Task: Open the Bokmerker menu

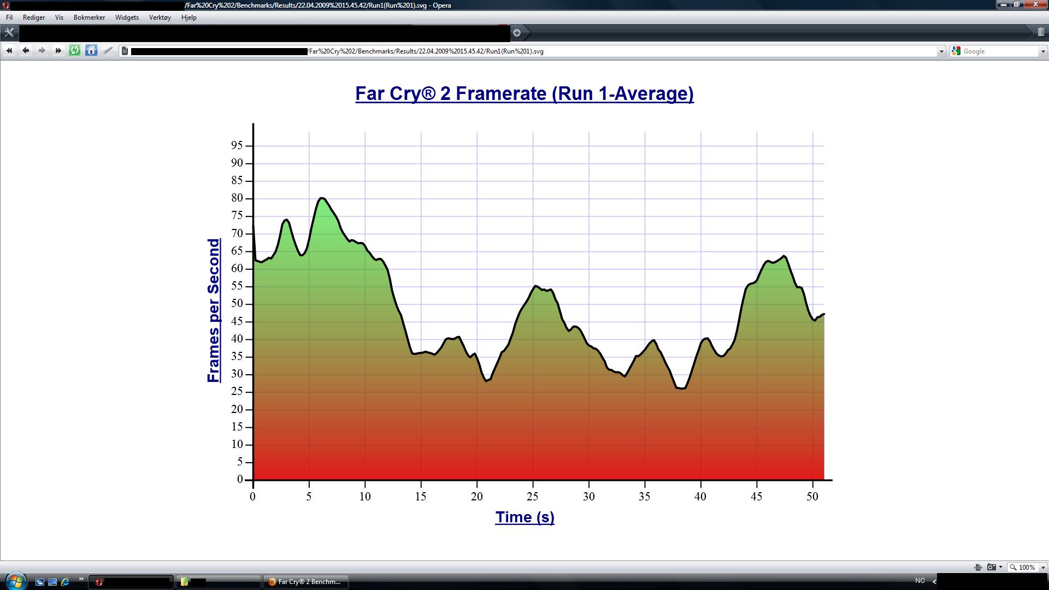Action: click(x=89, y=17)
